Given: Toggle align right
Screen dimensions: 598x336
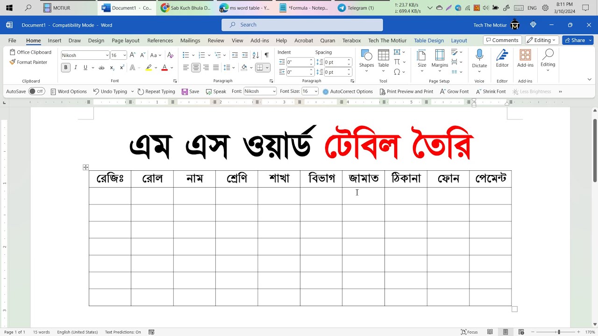Looking at the screenshot, I should 206,68.
